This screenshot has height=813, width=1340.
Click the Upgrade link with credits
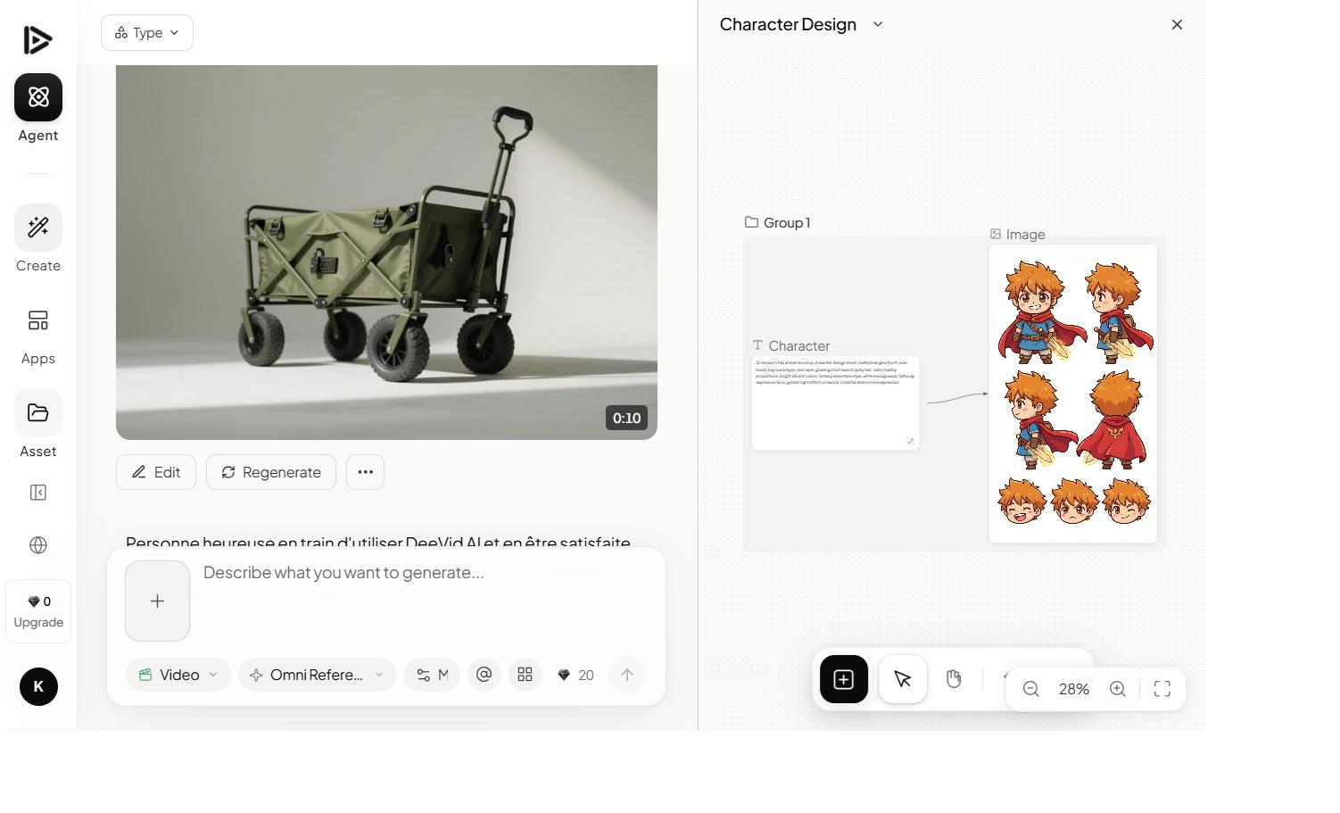(x=37, y=611)
